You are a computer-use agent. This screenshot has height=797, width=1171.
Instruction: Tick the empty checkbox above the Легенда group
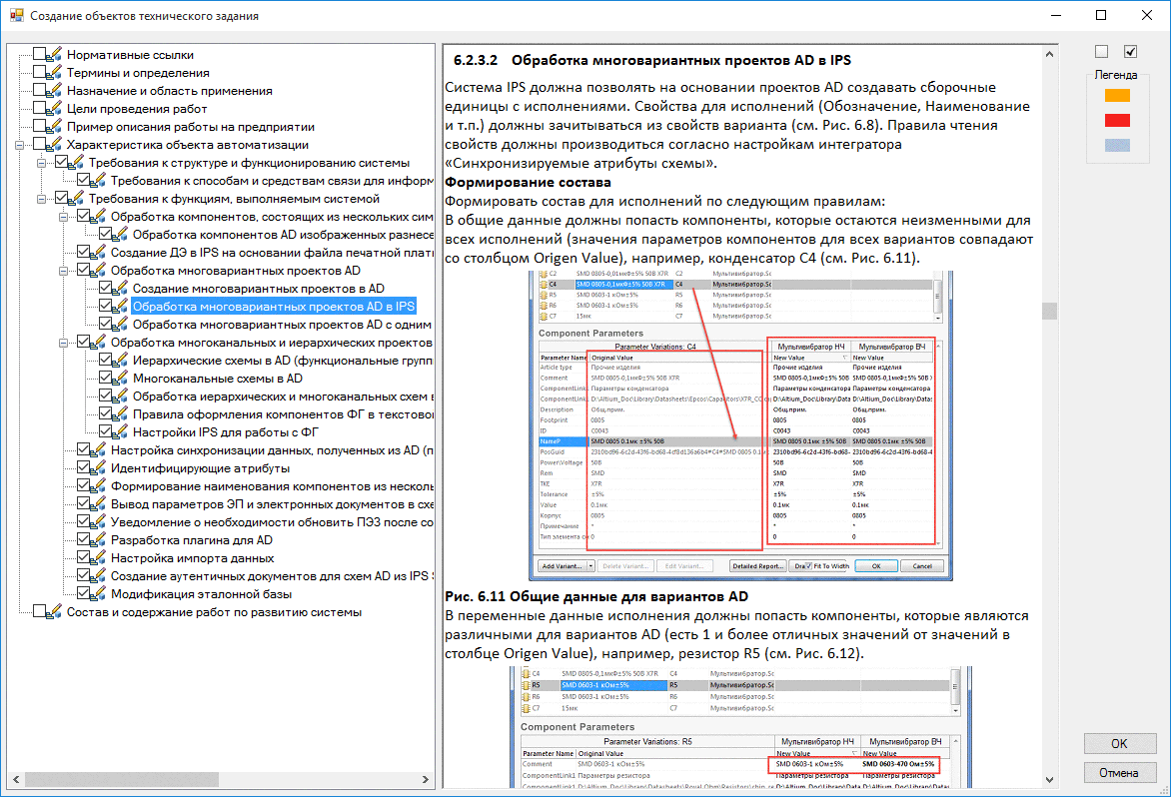point(1101,52)
